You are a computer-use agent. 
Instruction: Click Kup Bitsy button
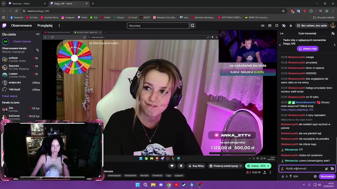click(196, 166)
